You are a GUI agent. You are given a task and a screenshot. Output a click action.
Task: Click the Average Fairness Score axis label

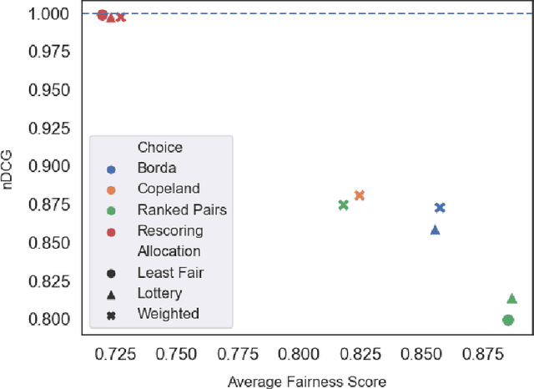coord(306,381)
